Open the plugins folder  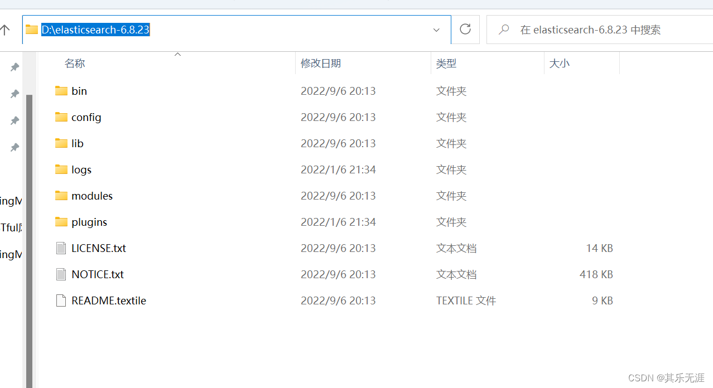[x=89, y=222]
